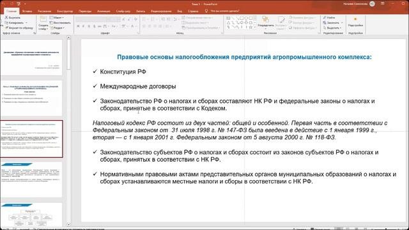
Task: Click the Упорядочить (Arrange) button
Action: (266, 23)
